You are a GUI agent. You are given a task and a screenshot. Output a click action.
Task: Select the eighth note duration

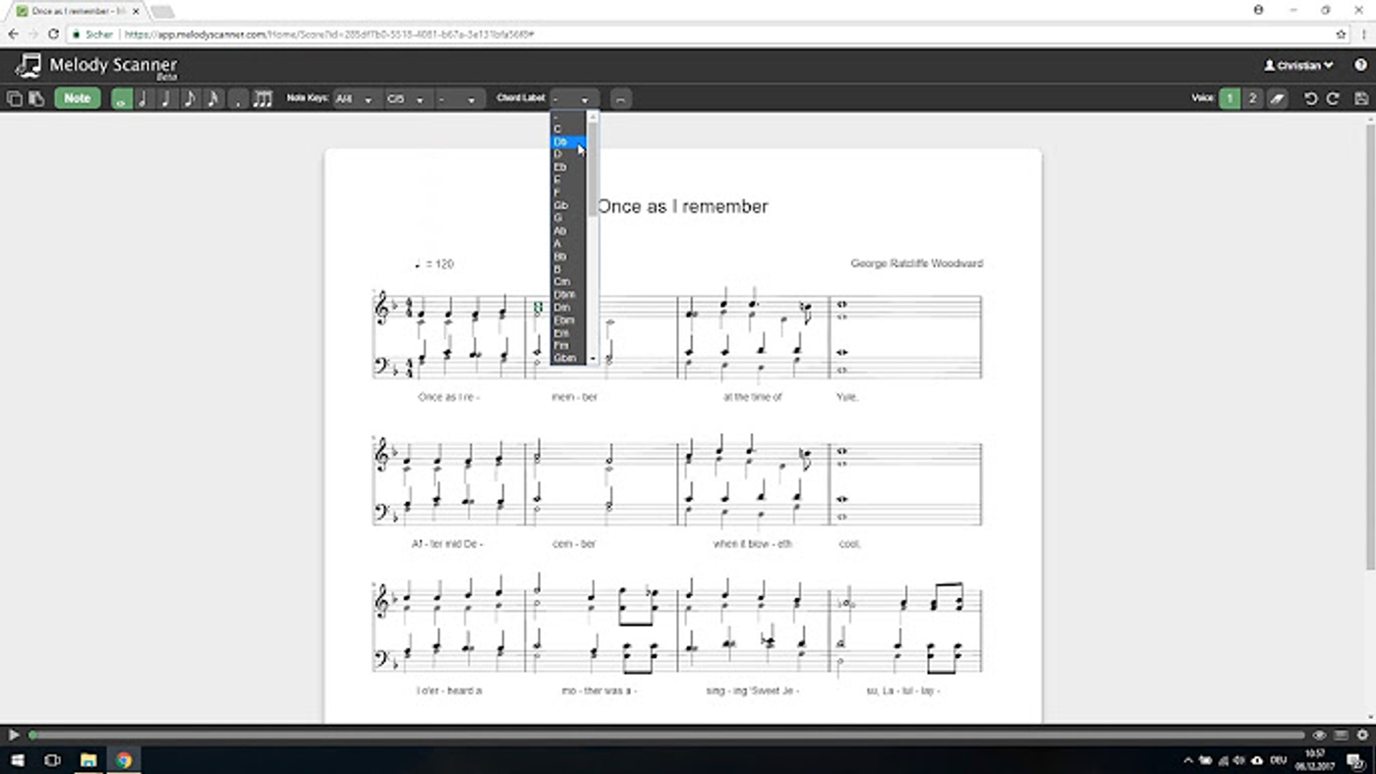pos(191,98)
